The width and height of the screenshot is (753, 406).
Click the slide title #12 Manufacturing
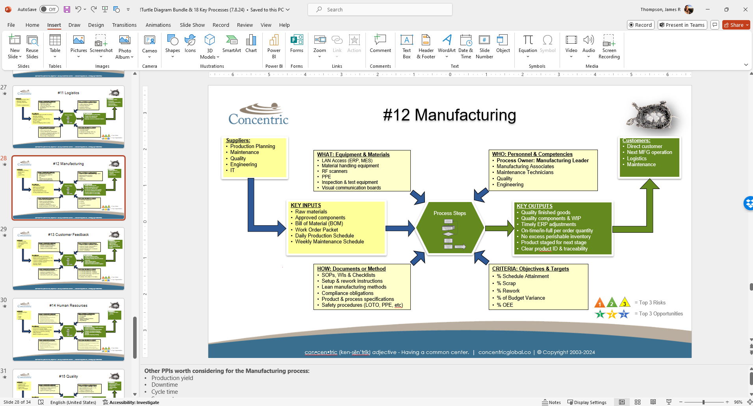pos(449,115)
